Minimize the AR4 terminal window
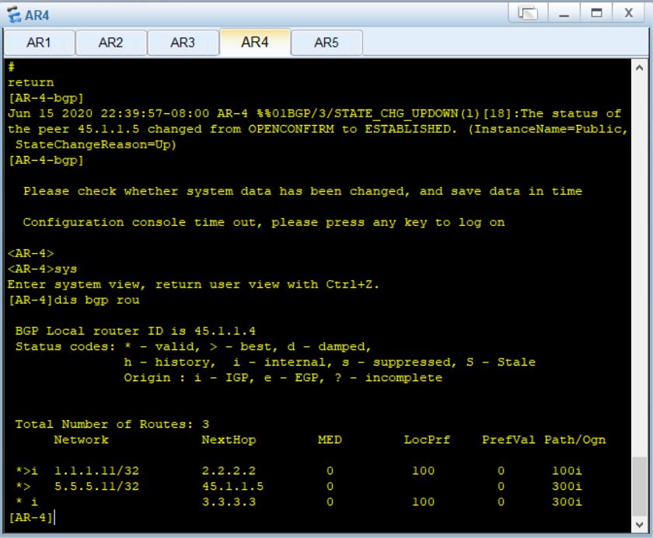This screenshot has height=538, width=653. coord(564,13)
